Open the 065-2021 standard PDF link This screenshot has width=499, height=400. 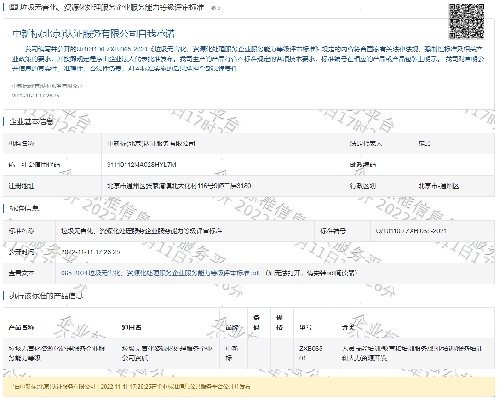pos(161,273)
